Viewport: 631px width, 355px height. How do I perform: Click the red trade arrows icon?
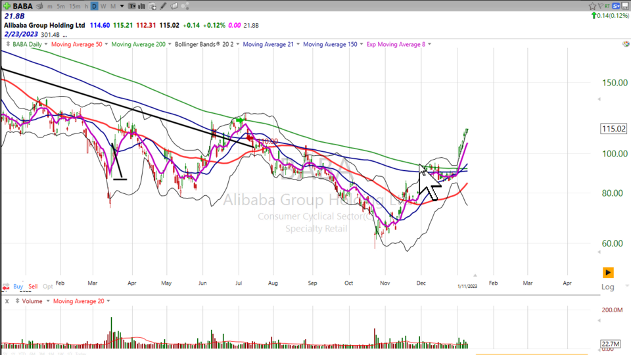pos(6,287)
